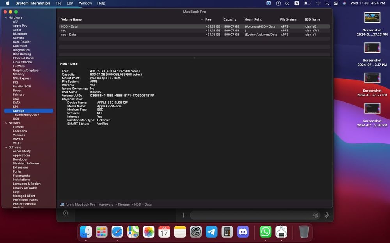
Task: Select USB in sidebar
Action: point(16,119)
